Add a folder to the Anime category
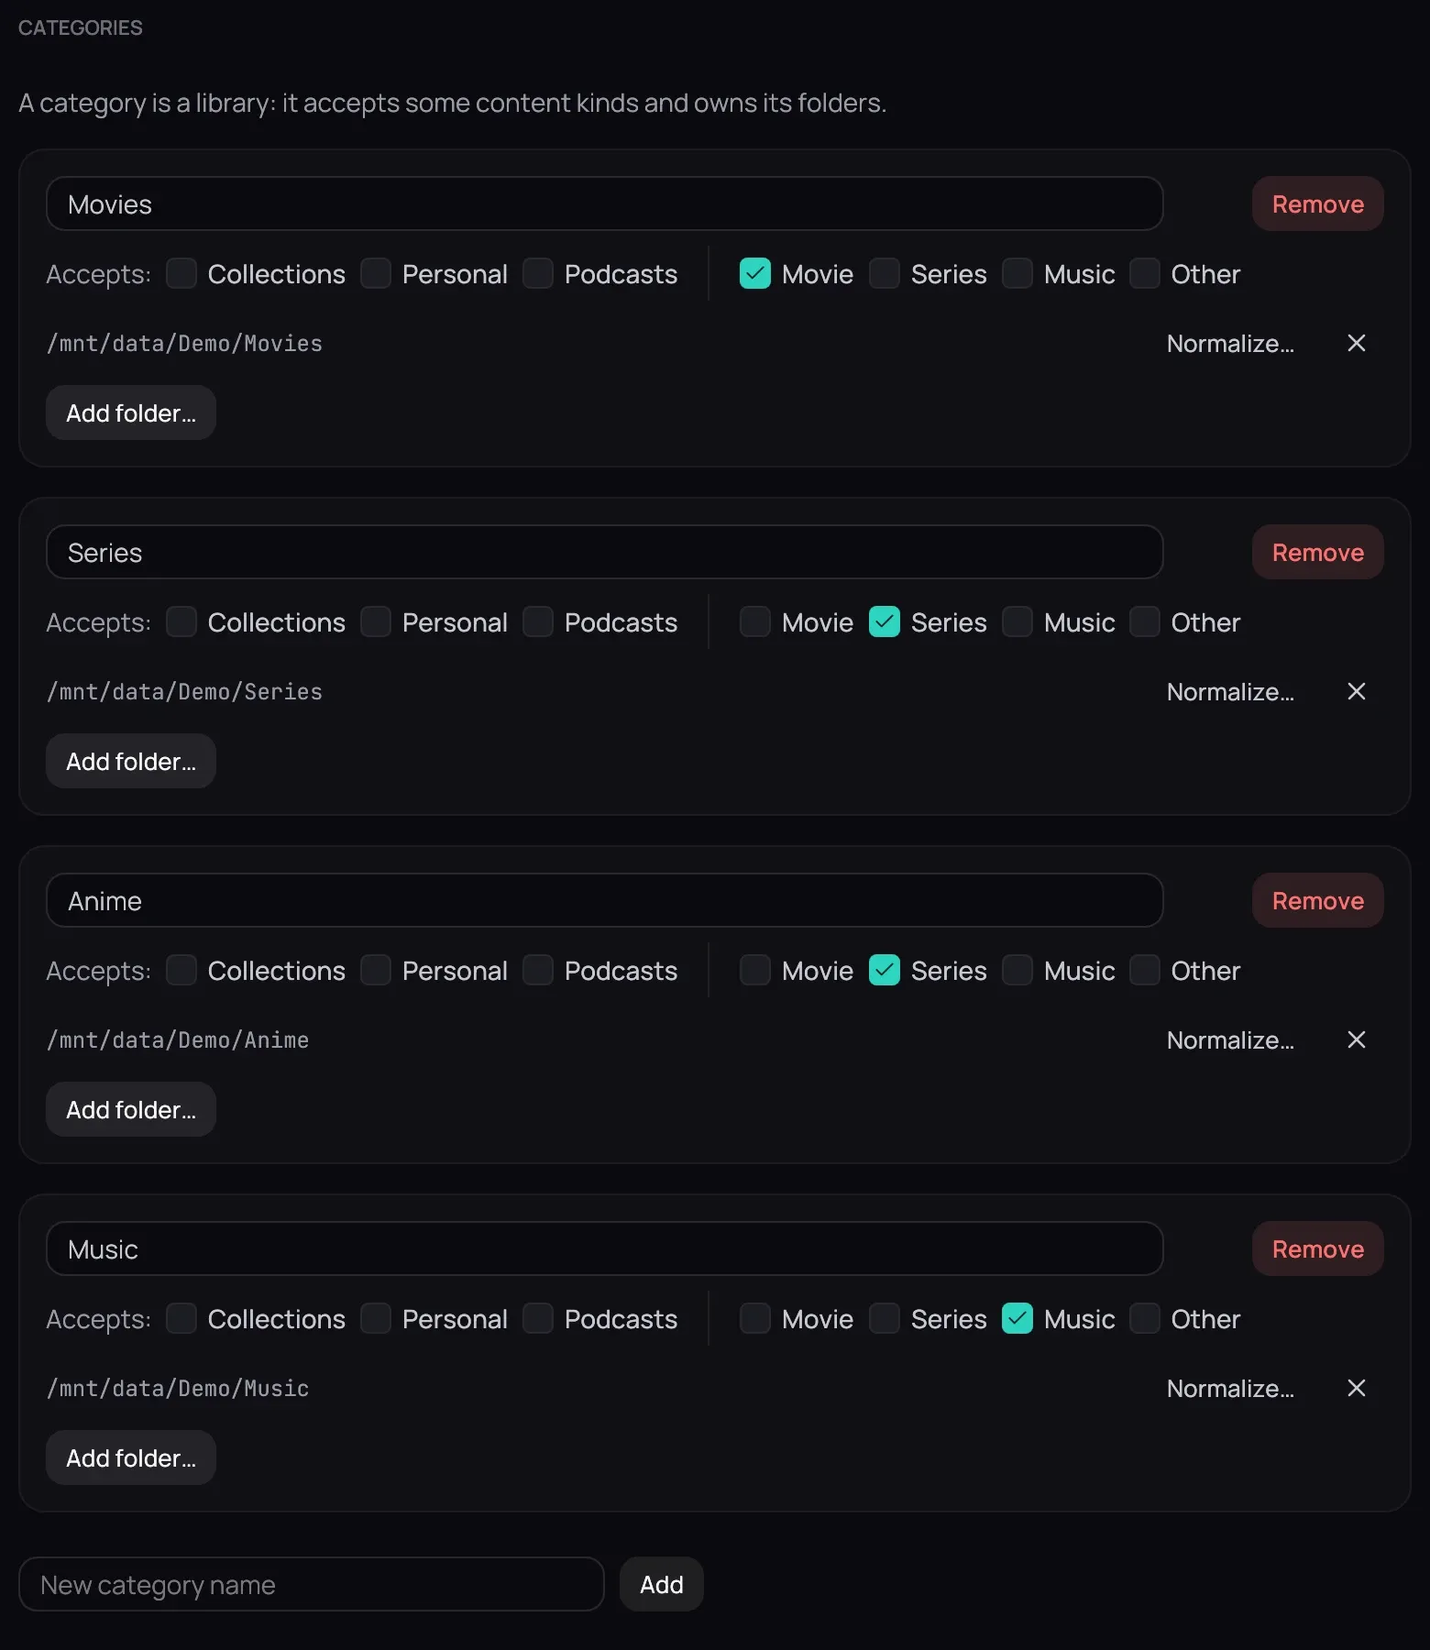The width and height of the screenshot is (1430, 1650). (x=131, y=1109)
